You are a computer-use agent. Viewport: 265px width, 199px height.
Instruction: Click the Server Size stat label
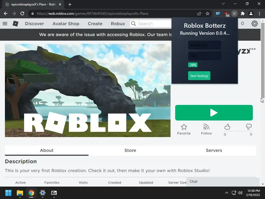[177, 183]
